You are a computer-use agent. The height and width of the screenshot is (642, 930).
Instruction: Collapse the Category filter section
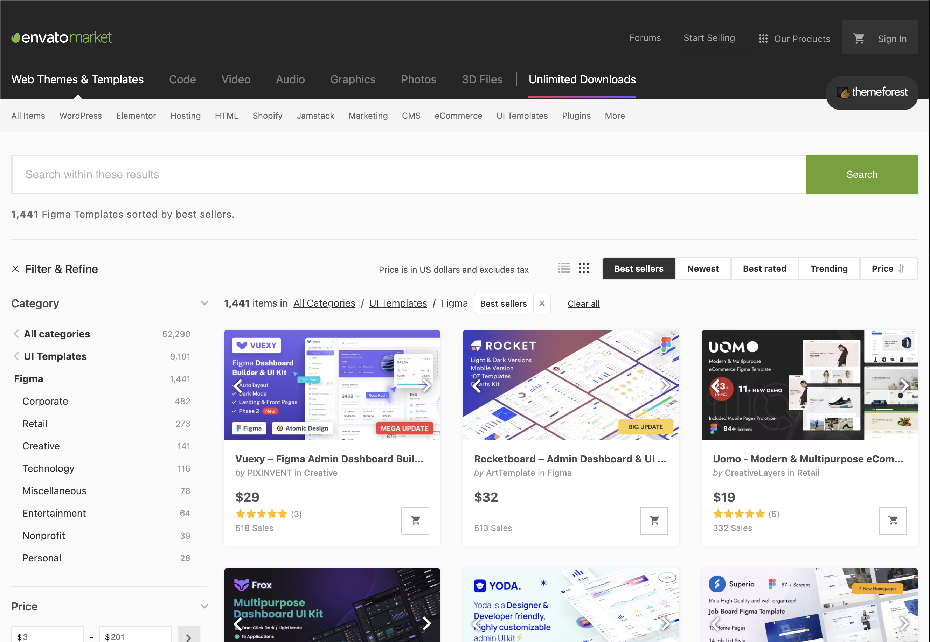tap(204, 303)
